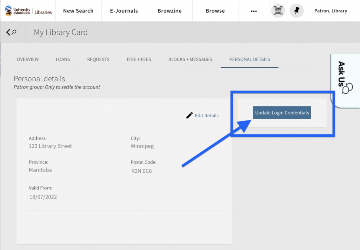
Task: Open the Requests tab
Action: pos(98,59)
